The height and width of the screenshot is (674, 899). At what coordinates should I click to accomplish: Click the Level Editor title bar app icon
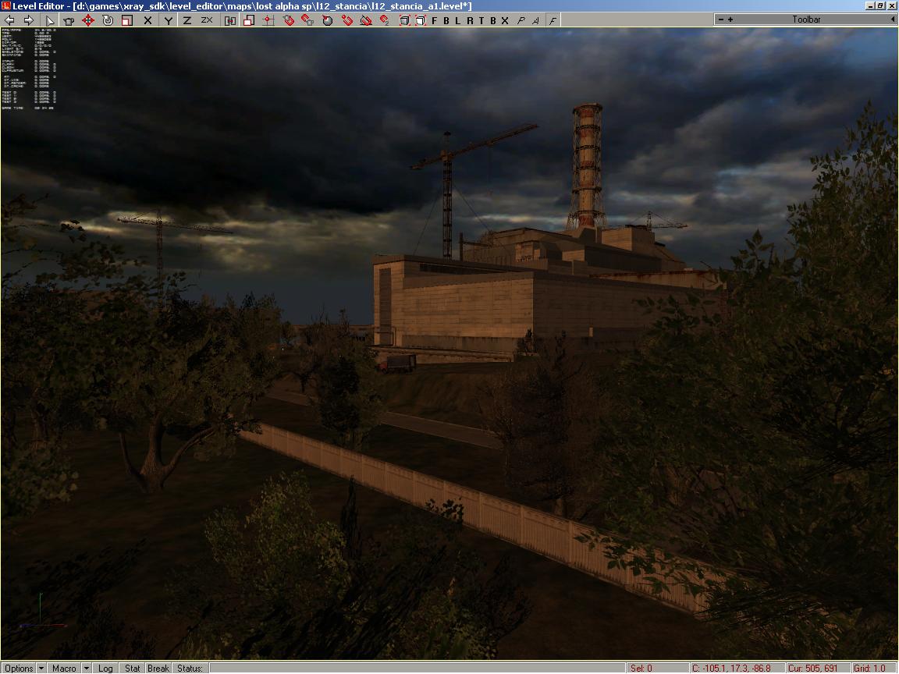pos(6,5)
